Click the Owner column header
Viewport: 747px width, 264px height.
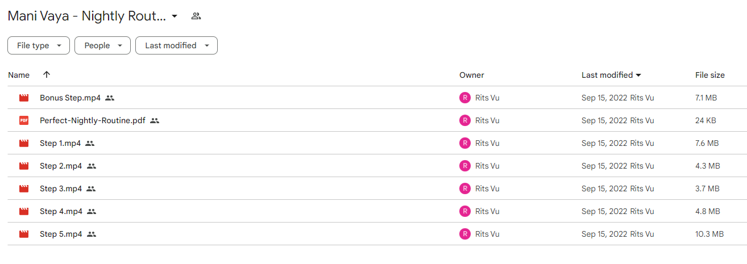click(x=472, y=75)
